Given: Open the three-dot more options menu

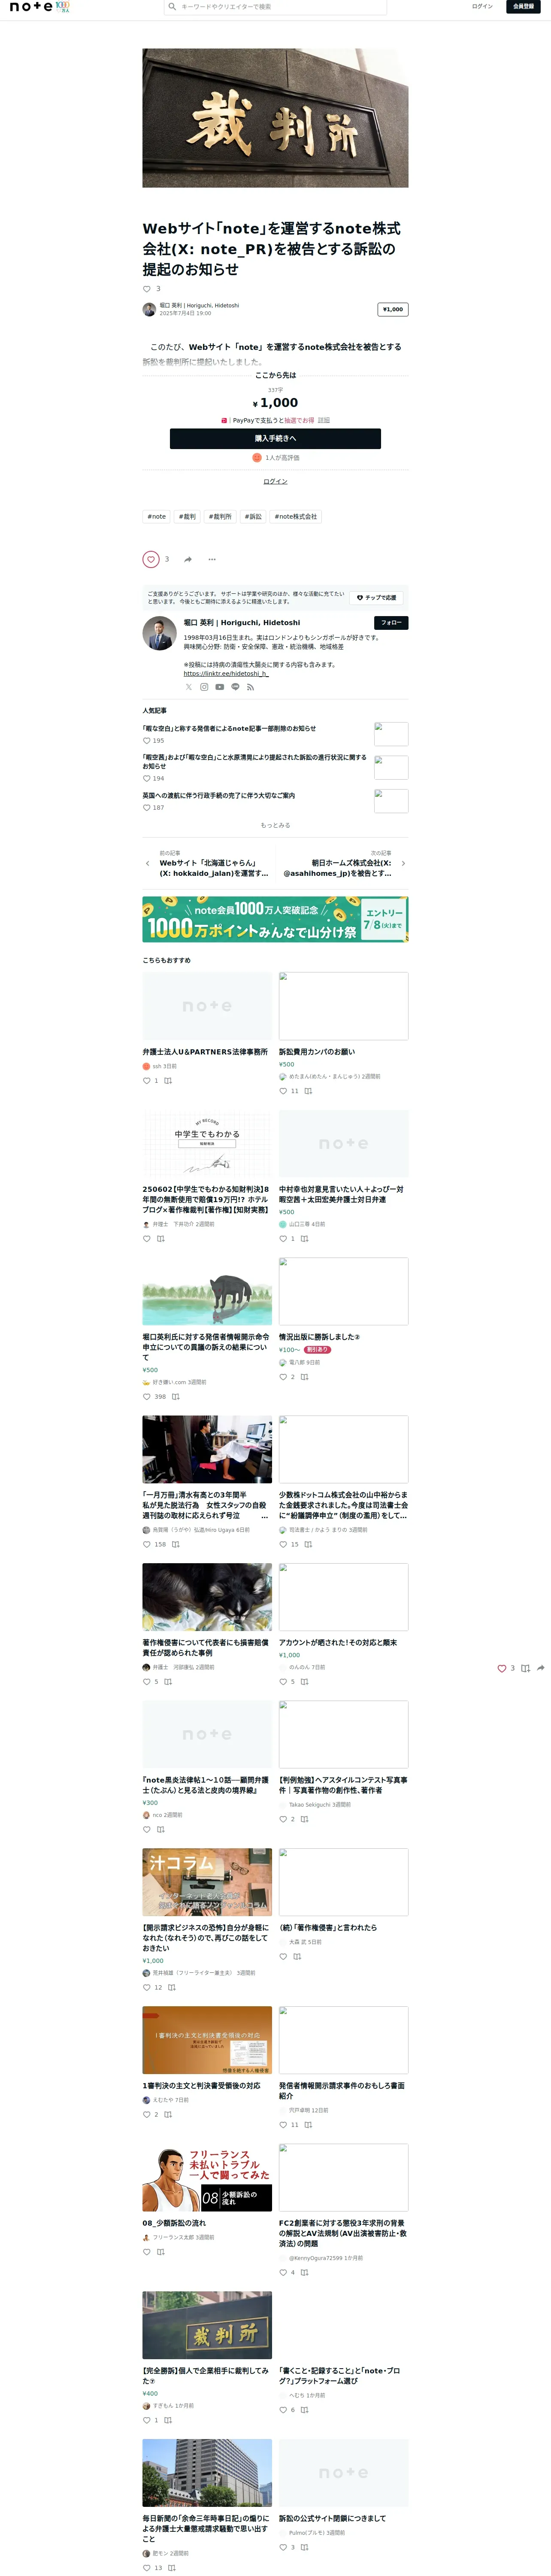Looking at the screenshot, I should [212, 559].
